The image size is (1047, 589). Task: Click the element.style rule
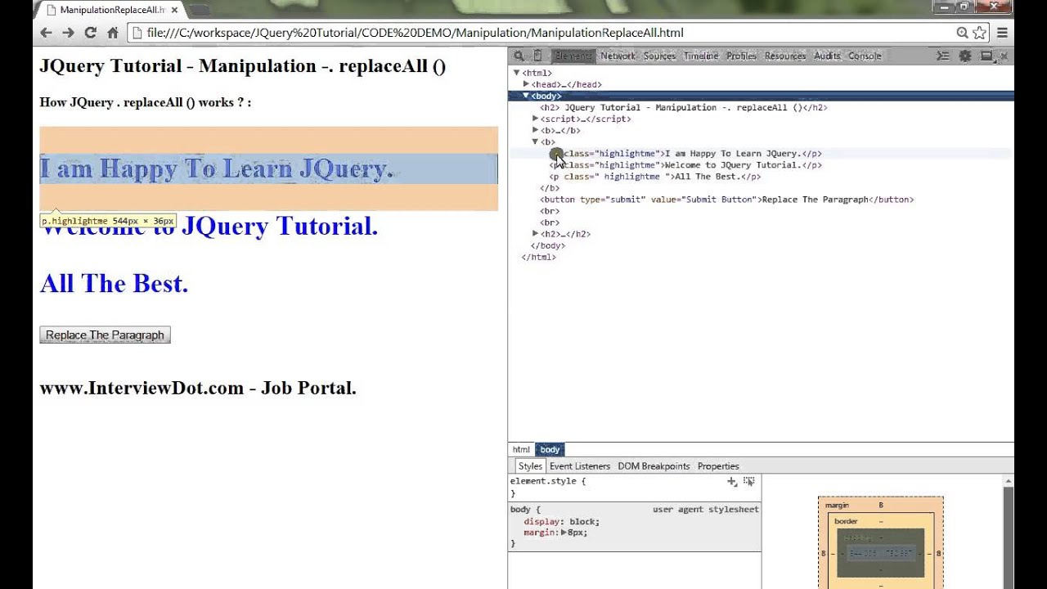coord(548,481)
